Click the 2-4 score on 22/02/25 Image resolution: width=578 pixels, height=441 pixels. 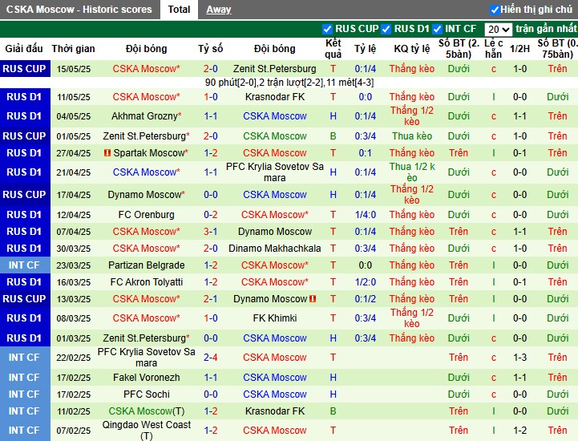pyautogui.click(x=211, y=358)
